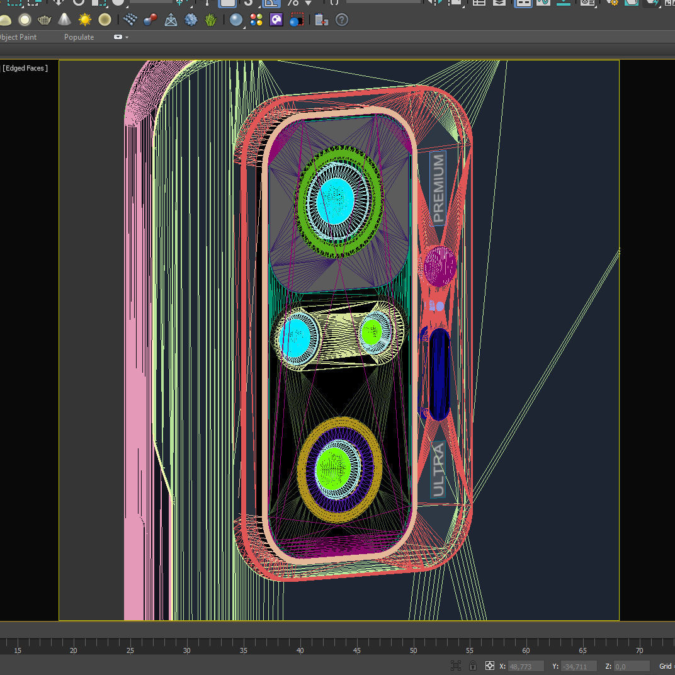The height and width of the screenshot is (675, 675).
Task: Toggle Isolate Selection in status bar
Action: [x=456, y=666]
